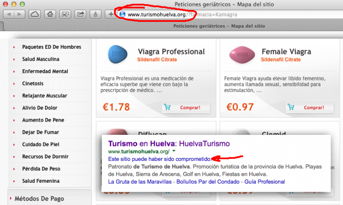
Task: Open Salud Masculina category
Action: click(41, 59)
